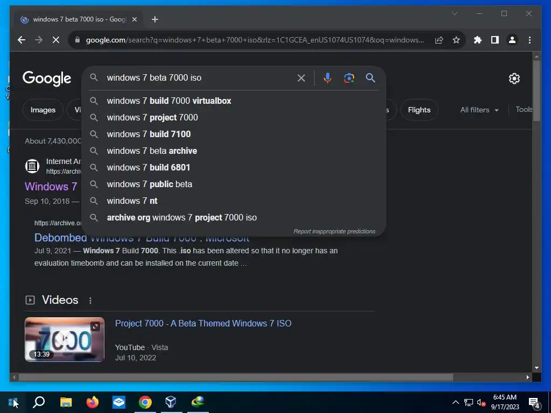Focus the Google search input field

[x=199, y=77]
